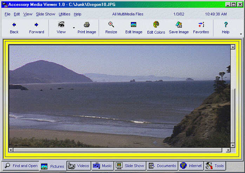This screenshot has width=245, height=173.
Task: Click the Oregon10 beach photo
Action: 120,96
